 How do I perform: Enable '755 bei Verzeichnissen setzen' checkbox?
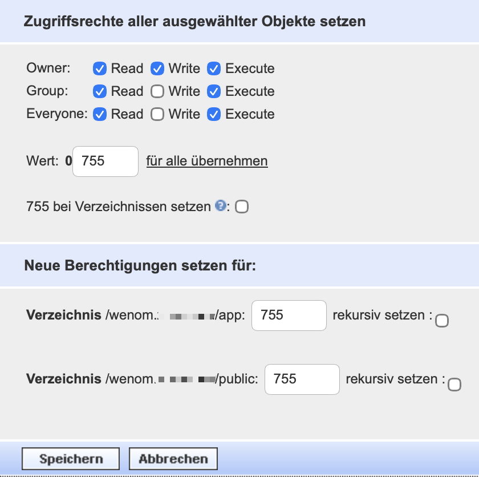[242, 207]
